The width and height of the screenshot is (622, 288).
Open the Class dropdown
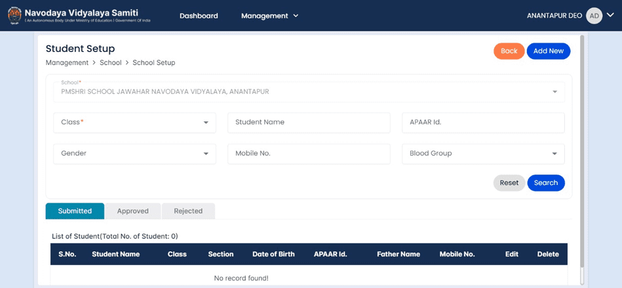click(134, 122)
